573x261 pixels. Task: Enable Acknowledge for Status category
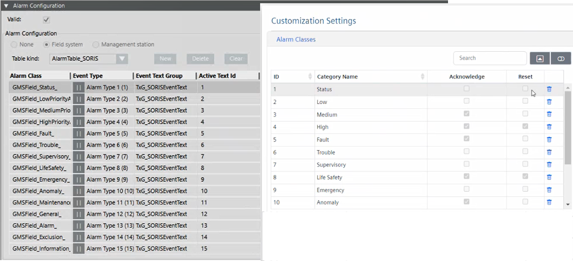click(x=467, y=89)
